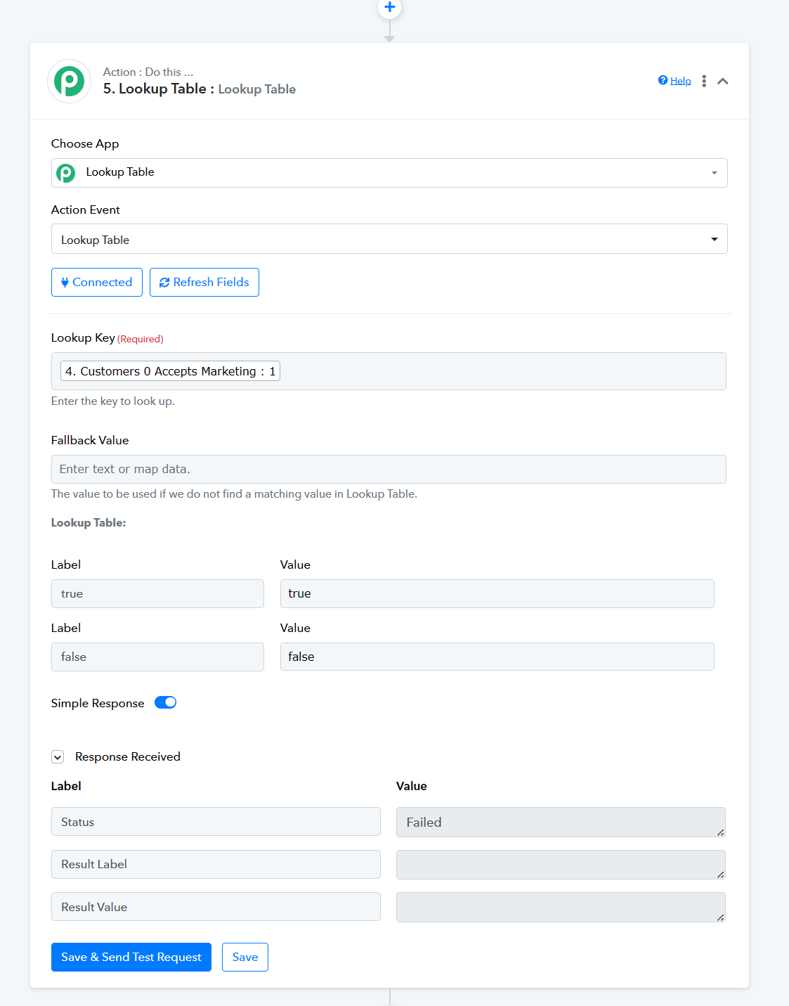This screenshot has width=789, height=1006.
Task: Click the Lookup Table app logo in header
Action: tap(70, 82)
